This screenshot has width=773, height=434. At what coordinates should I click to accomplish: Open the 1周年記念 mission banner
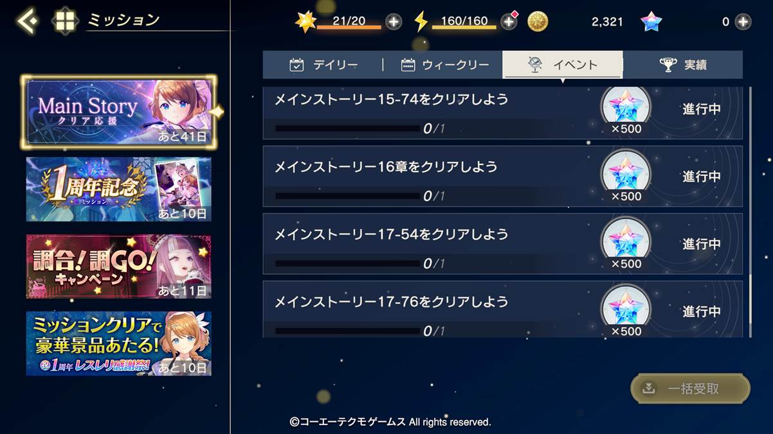tap(118, 189)
